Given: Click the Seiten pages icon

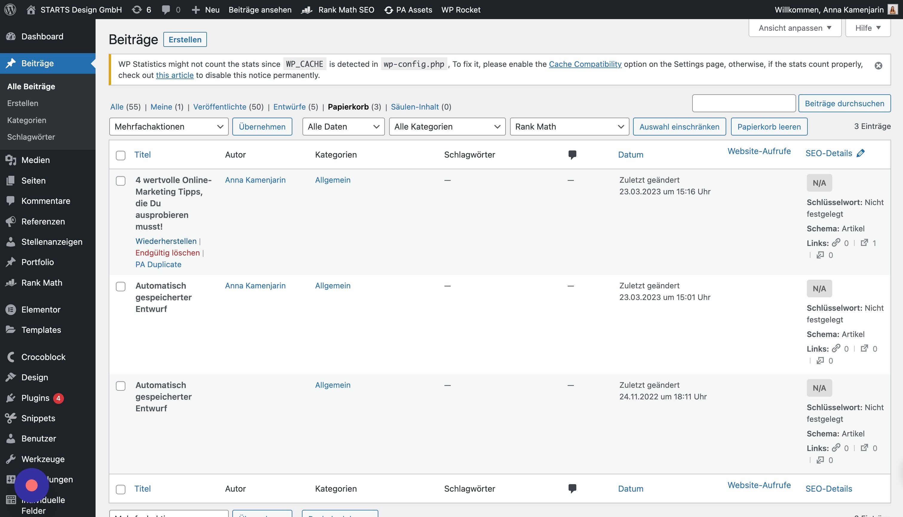Looking at the screenshot, I should point(11,180).
